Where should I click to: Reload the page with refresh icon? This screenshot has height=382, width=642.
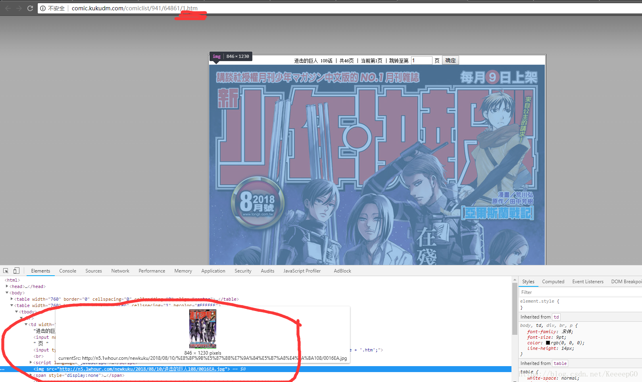(x=30, y=8)
